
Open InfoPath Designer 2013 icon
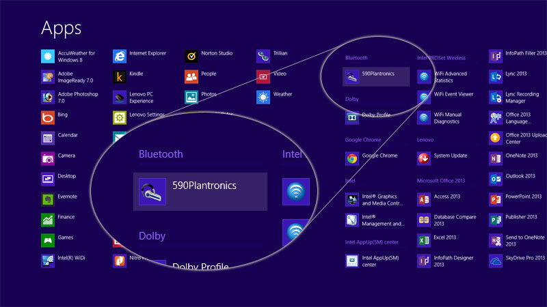pyautogui.click(x=424, y=261)
